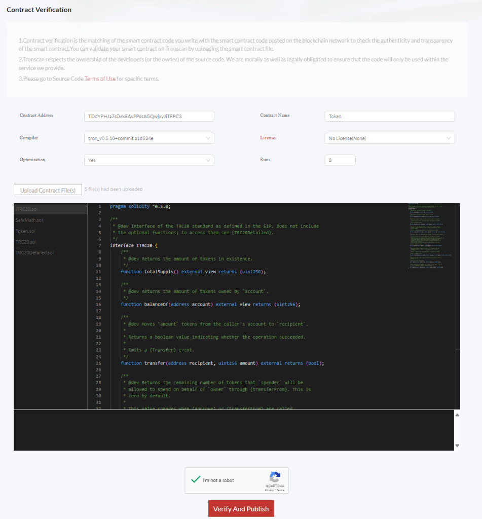Select Token.sol in the file list

coord(51,231)
